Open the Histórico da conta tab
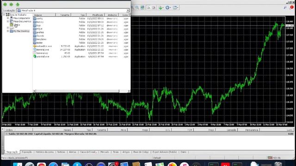Viewport: 296px width, 166px height. pyautogui.click(x=44, y=152)
